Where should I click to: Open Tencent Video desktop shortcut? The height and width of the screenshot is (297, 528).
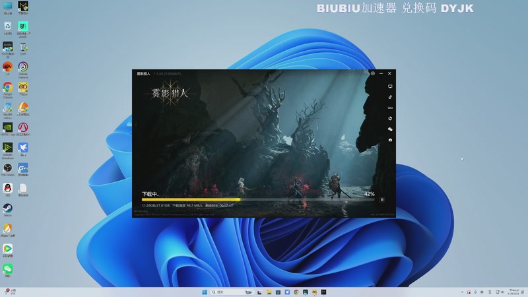pyautogui.click(x=7, y=250)
